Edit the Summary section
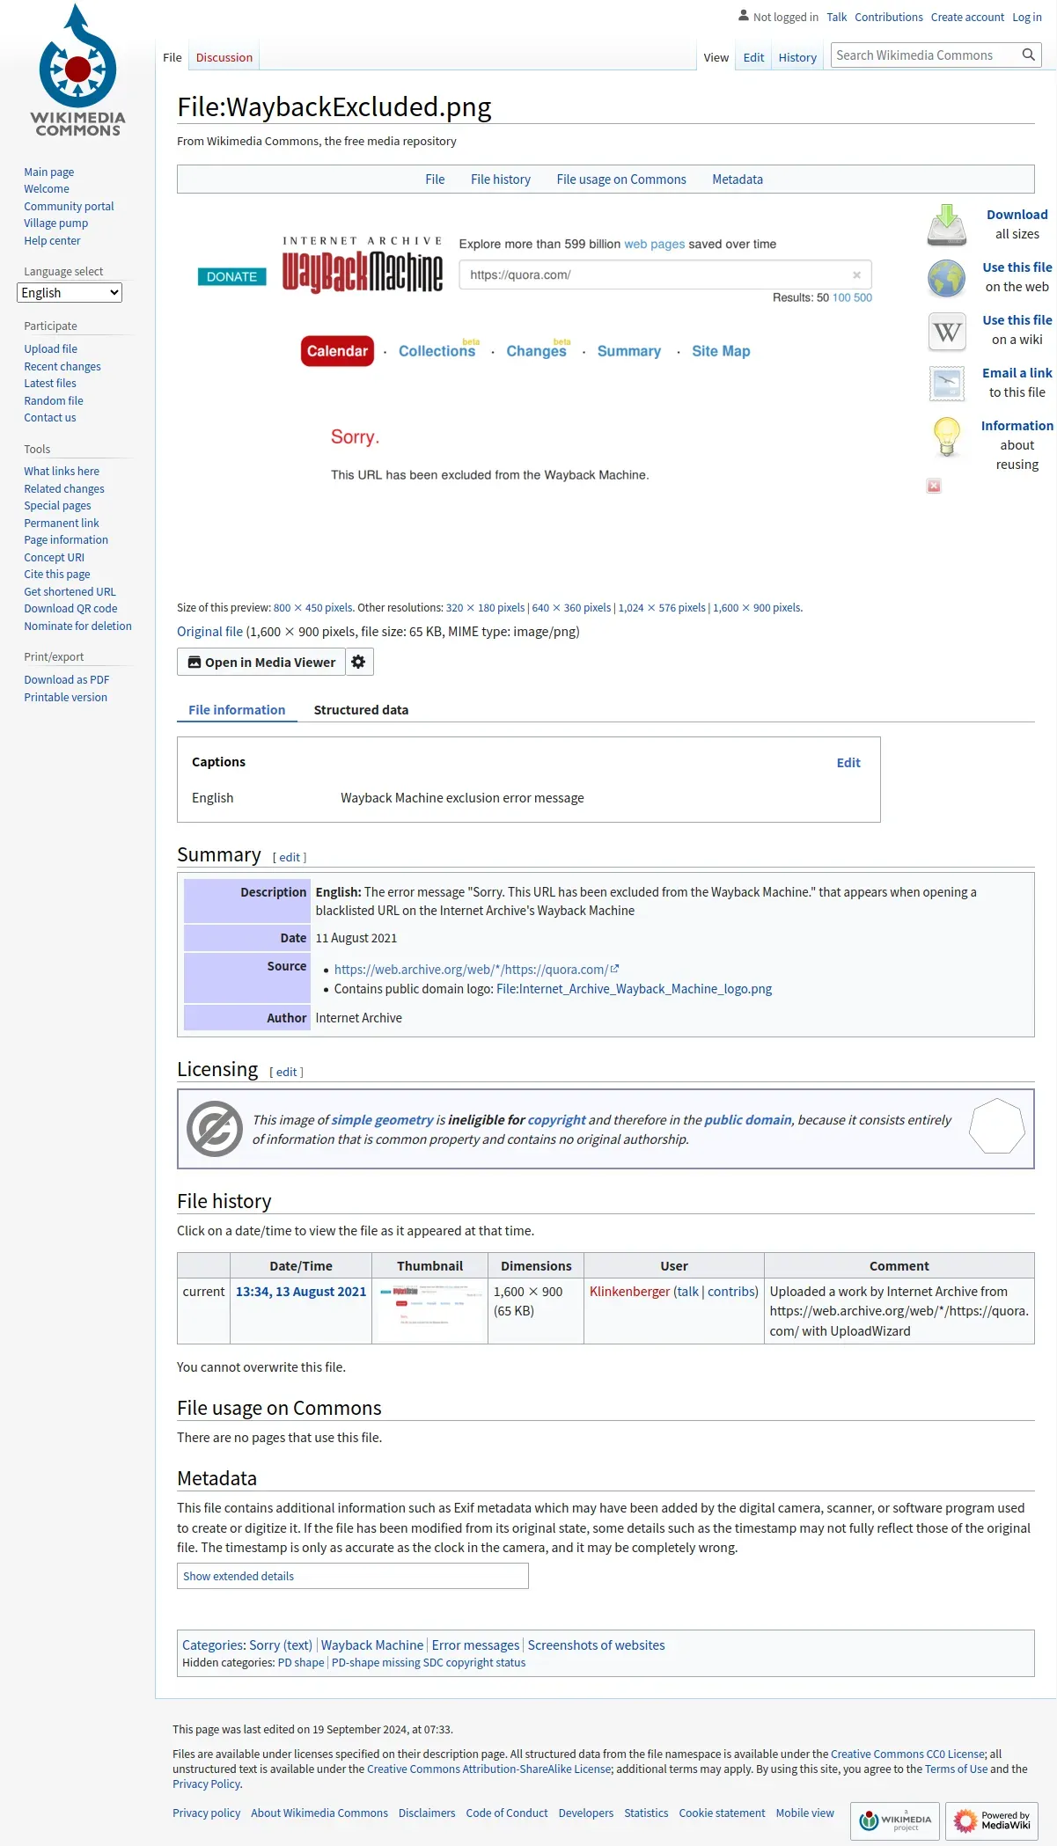The height and width of the screenshot is (1846, 1057). (x=290, y=857)
